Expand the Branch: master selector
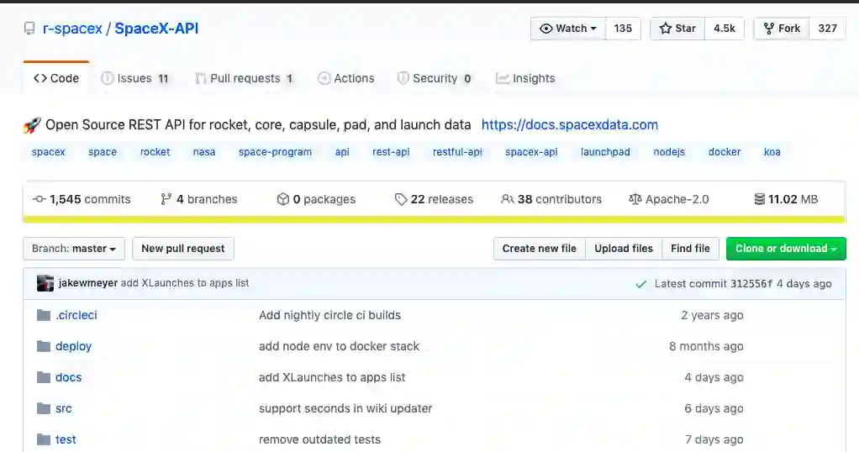Viewport: 859px width, 452px height. (x=74, y=249)
